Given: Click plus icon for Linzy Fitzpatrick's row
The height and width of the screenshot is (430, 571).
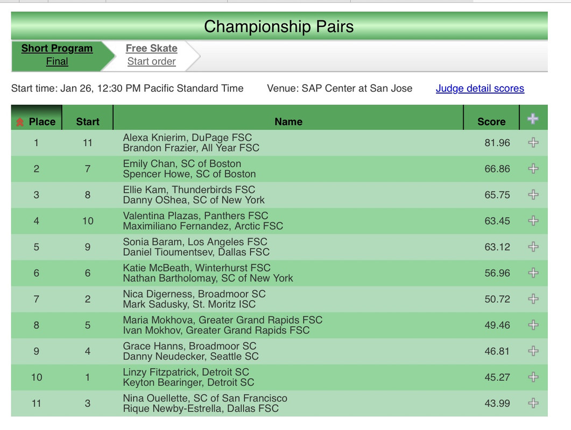Looking at the screenshot, I should (x=533, y=377).
